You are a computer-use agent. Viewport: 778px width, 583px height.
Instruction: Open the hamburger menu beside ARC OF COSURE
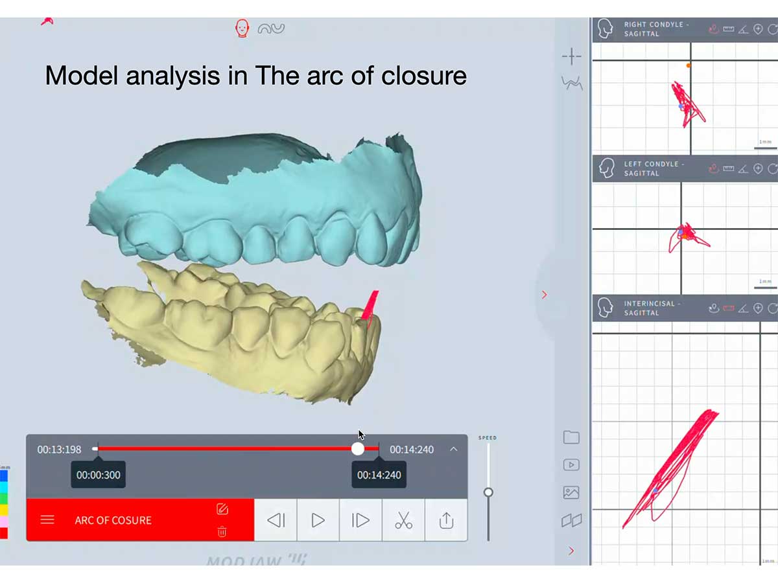point(47,520)
